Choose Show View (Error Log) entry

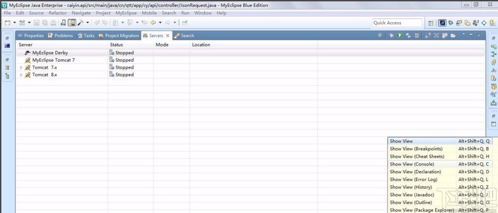(x=440, y=179)
